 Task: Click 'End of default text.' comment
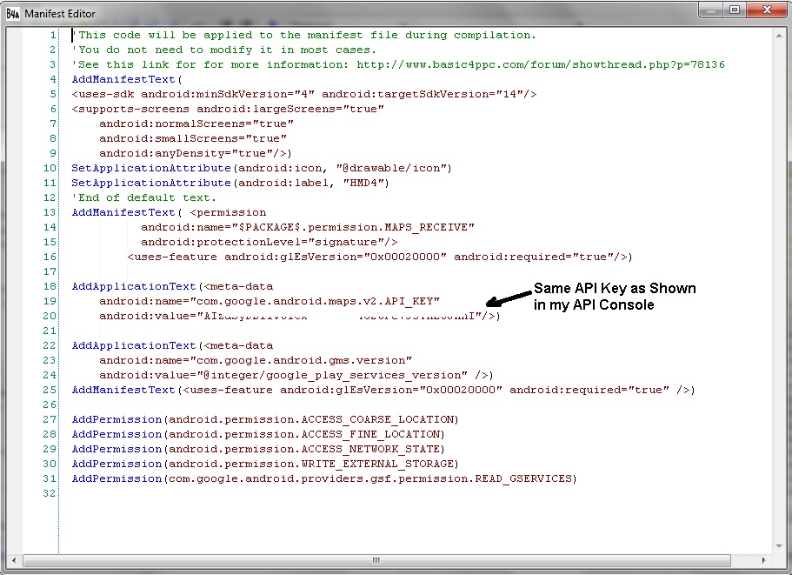pos(144,197)
